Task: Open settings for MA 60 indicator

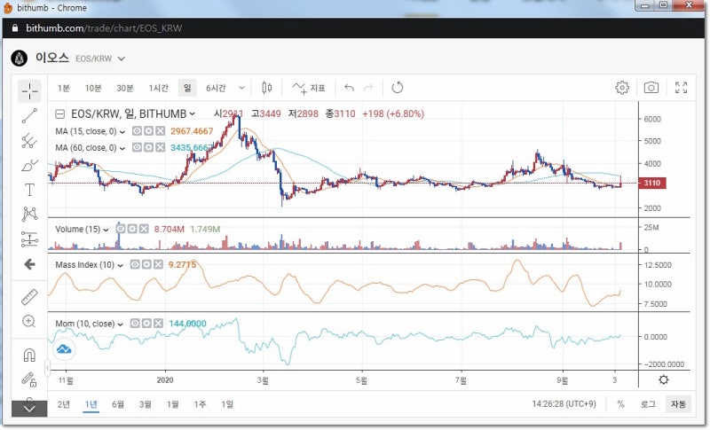Action: point(148,147)
